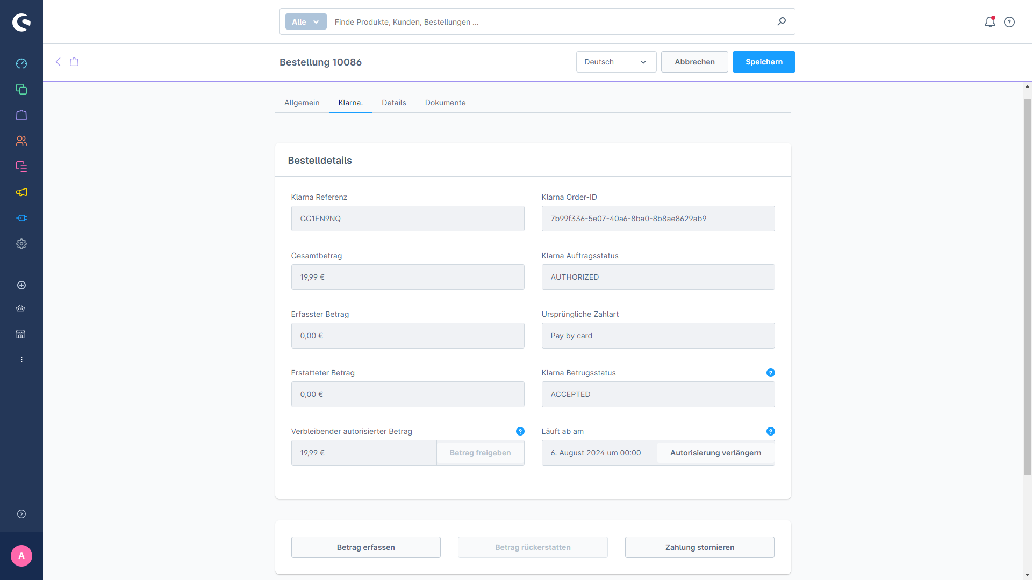Switch to the Details tab
This screenshot has height=580, width=1032.
tap(394, 103)
